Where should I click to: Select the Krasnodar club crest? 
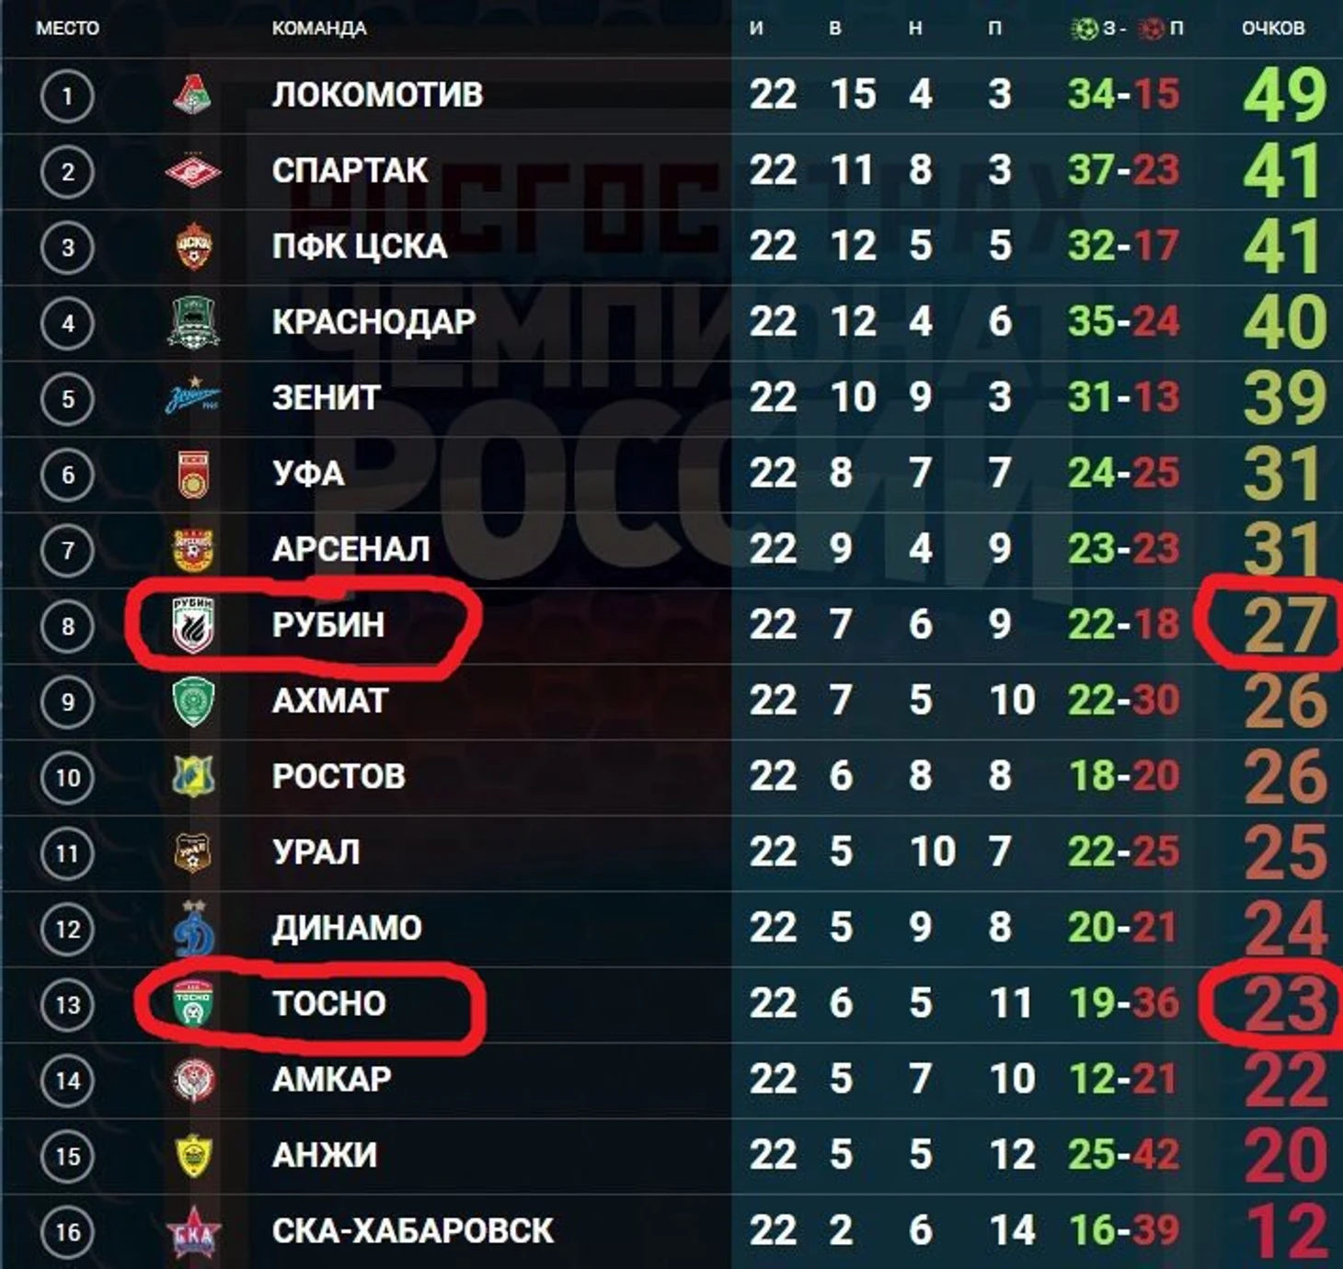click(x=193, y=323)
